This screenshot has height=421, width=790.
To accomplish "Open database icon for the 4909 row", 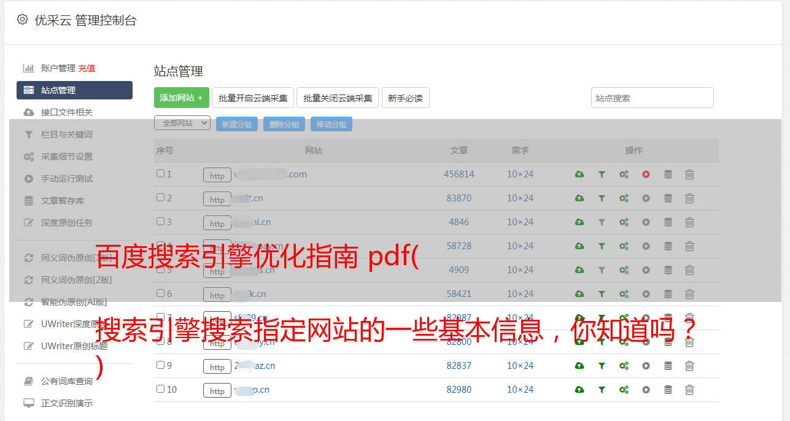I will pos(668,270).
